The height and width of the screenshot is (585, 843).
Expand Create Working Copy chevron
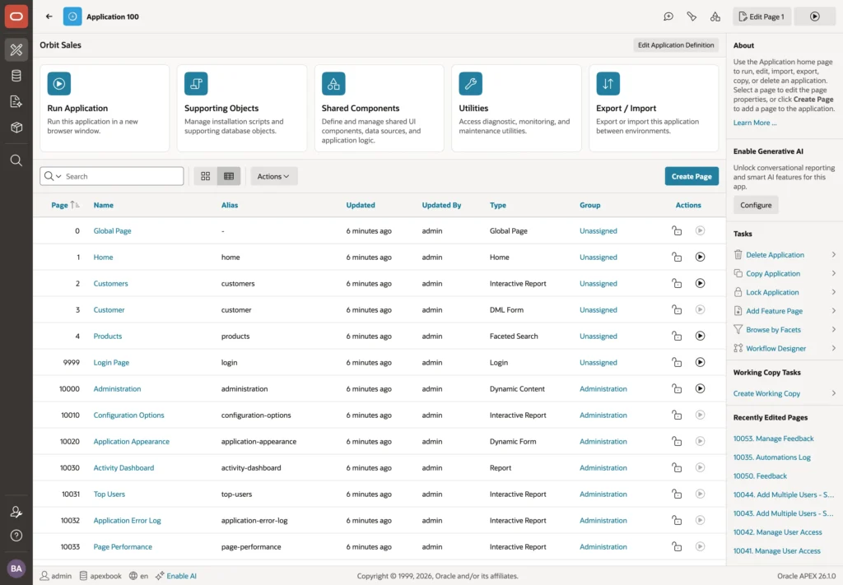point(833,393)
